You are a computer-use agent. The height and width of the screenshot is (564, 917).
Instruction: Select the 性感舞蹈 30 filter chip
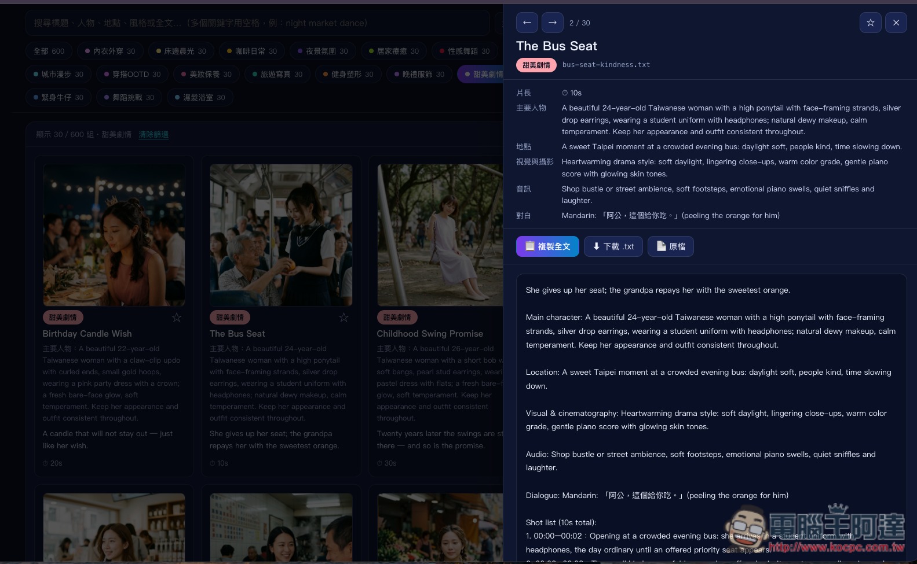(465, 51)
